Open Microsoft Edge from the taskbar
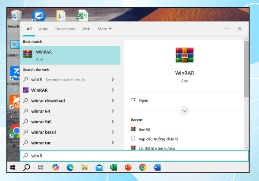 [x=70, y=168]
